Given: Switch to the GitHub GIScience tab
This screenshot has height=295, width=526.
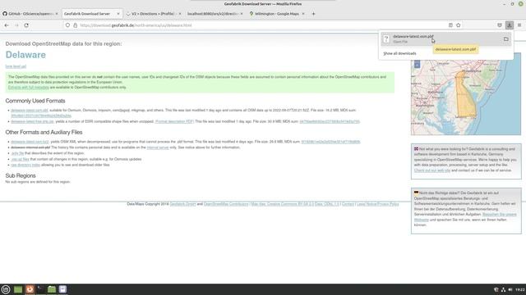Looking at the screenshot, I should pos(30,14).
